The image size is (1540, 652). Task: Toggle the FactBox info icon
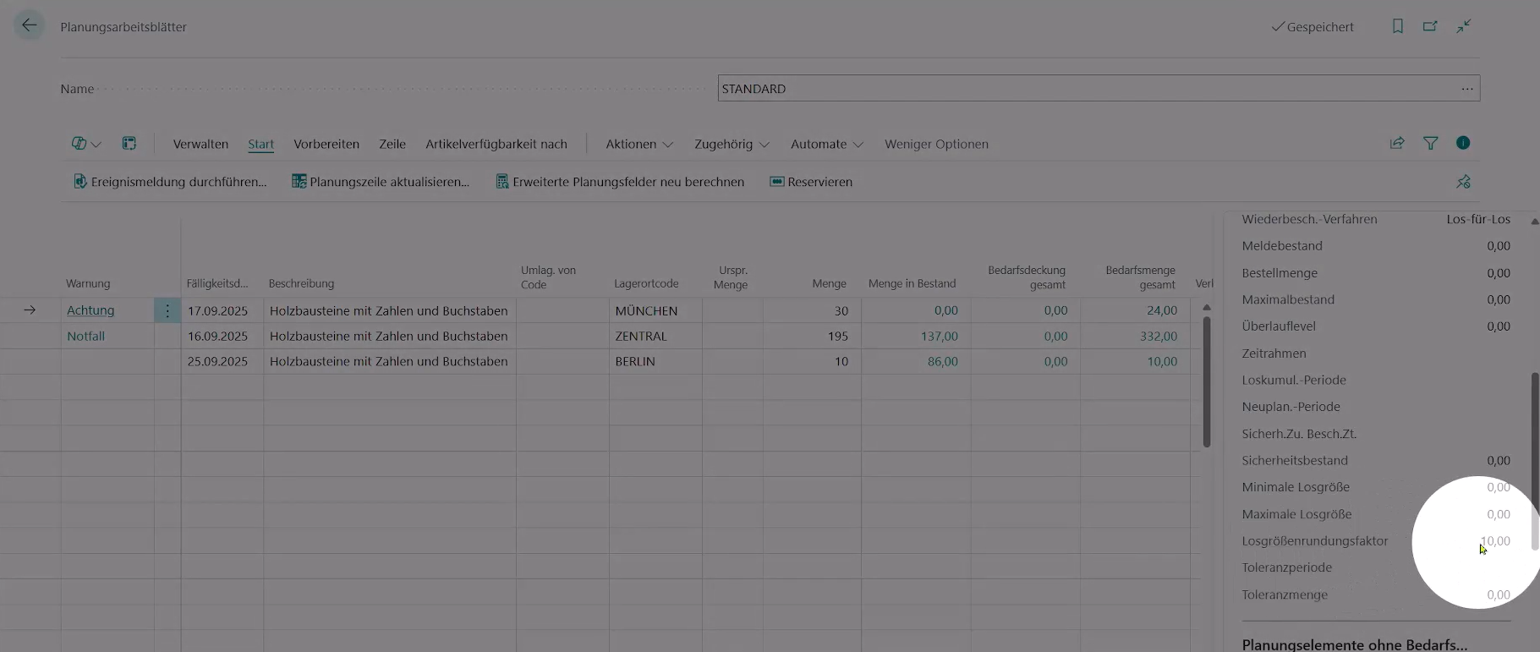coord(1463,143)
